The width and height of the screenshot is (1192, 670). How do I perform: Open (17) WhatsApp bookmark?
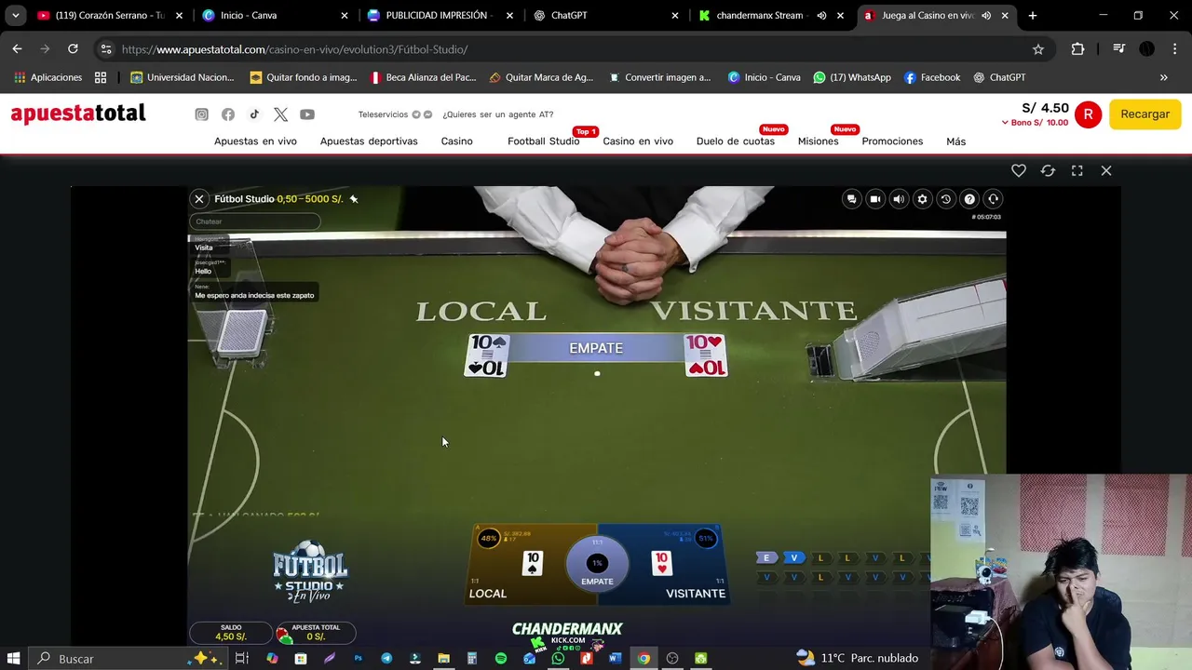852,77
